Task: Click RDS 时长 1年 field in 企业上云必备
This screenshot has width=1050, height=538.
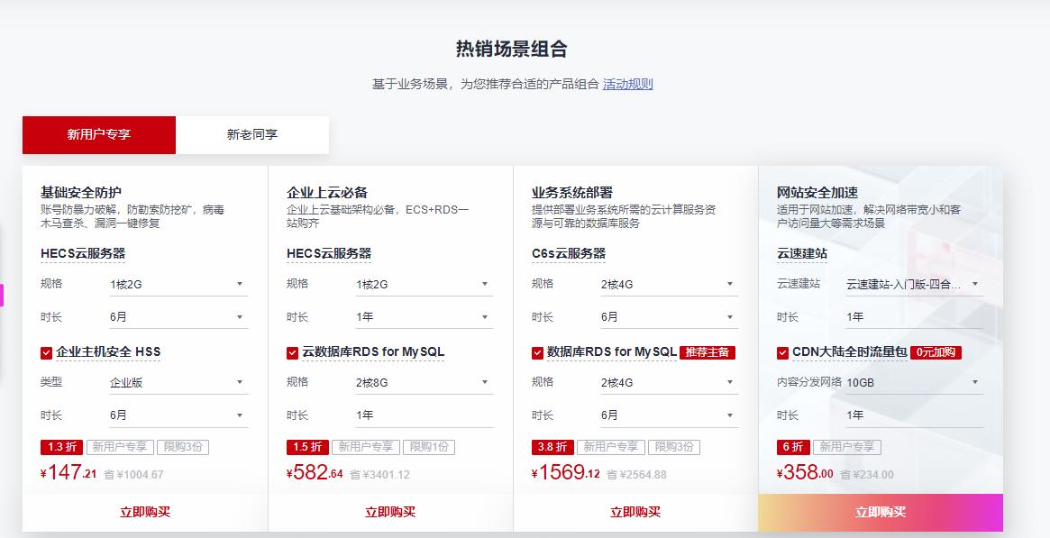Action: (x=424, y=415)
